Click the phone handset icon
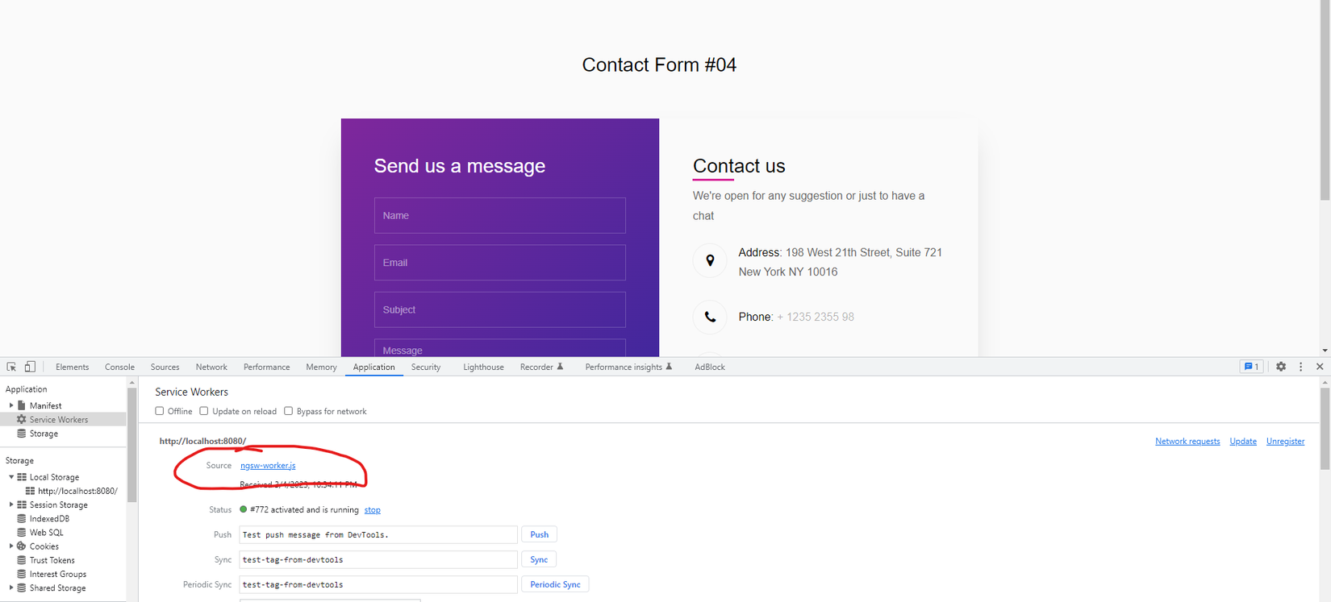 pyautogui.click(x=710, y=317)
